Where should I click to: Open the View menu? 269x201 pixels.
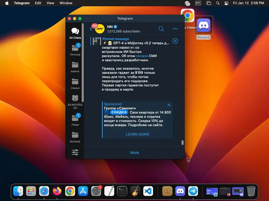pyautogui.click(x=50, y=3)
